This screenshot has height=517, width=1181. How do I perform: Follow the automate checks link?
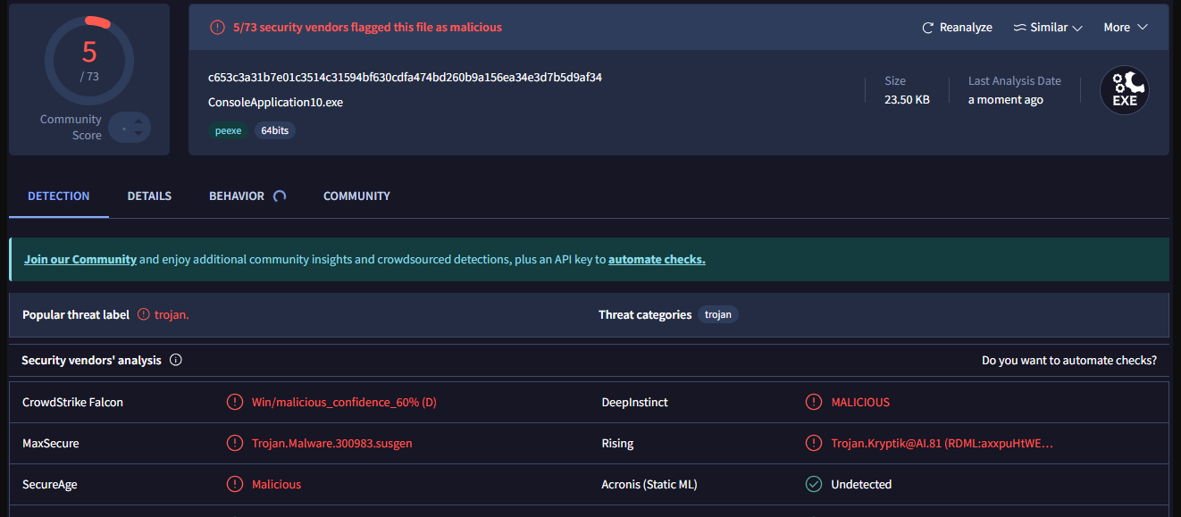pyautogui.click(x=657, y=260)
